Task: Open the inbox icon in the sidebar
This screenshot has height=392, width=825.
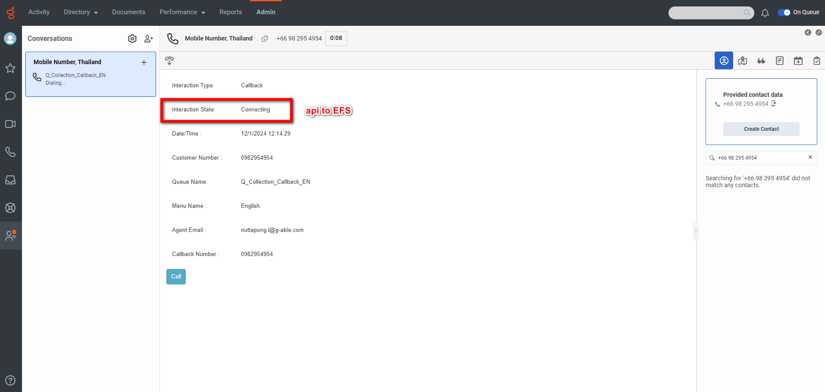Action: click(x=10, y=179)
